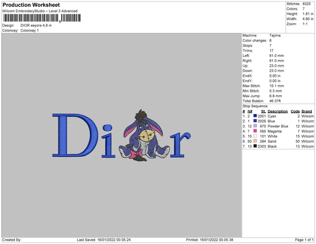
Task: Click the Min Stitch value '0.3 mm'
Action: point(275,91)
